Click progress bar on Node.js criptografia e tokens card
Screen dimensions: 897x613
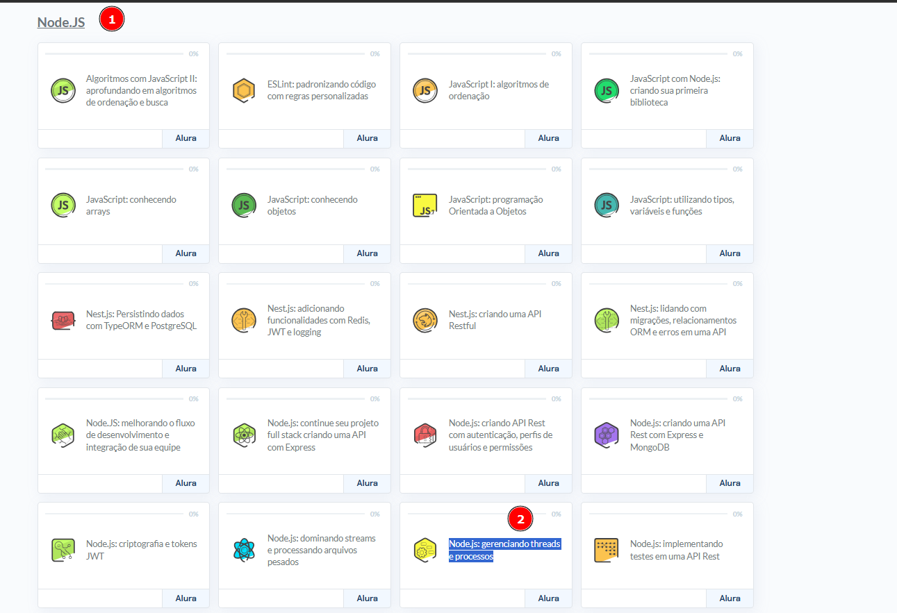[x=115, y=514]
